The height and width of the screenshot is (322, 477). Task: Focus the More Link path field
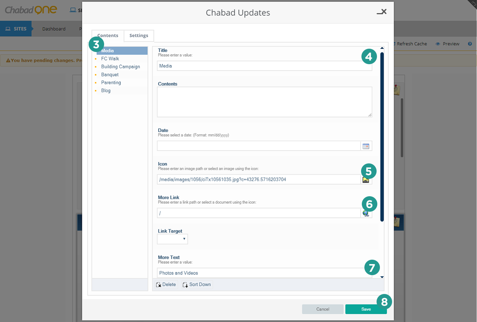(x=259, y=213)
